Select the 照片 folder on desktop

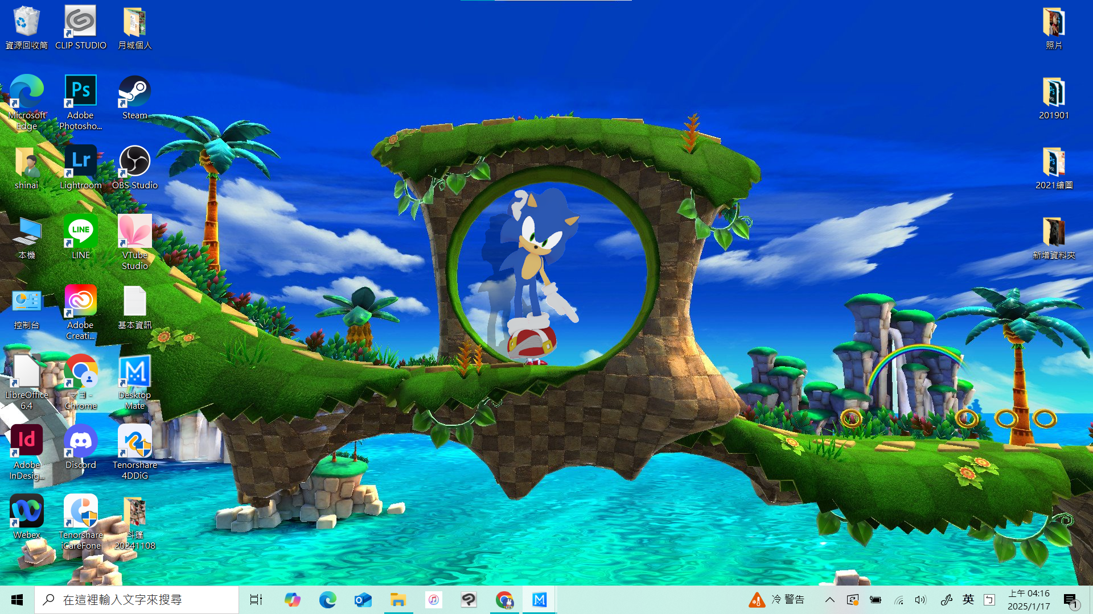pos(1054,27)
